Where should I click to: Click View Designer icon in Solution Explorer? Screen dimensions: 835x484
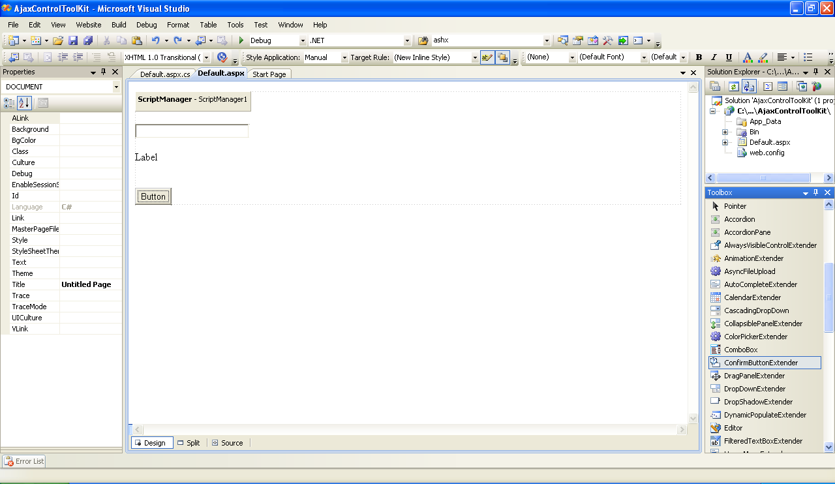pos(782,86)
